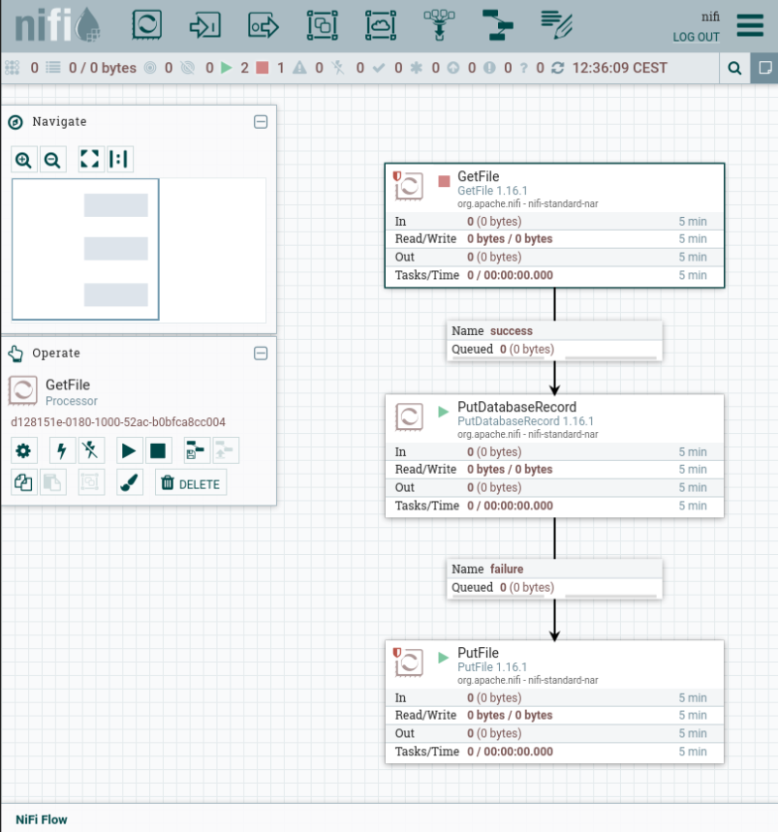Select the Remote Process Group toolbar icon

(380, 26)
